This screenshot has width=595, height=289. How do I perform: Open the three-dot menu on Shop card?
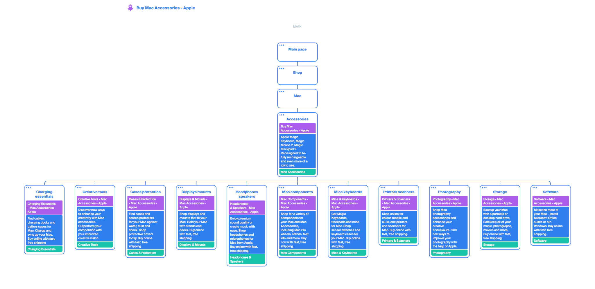282,68
